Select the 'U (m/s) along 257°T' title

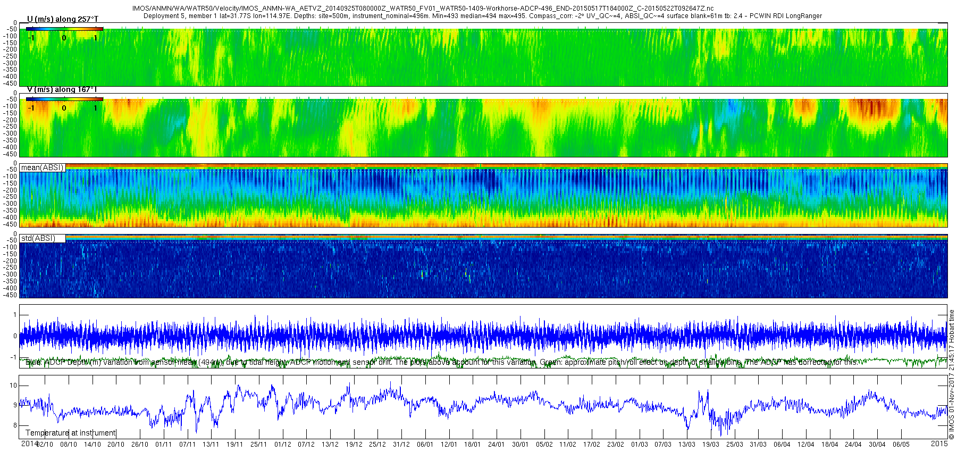62,19
